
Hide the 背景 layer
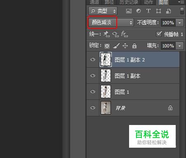pyautogui.click(x=93, y=108)
